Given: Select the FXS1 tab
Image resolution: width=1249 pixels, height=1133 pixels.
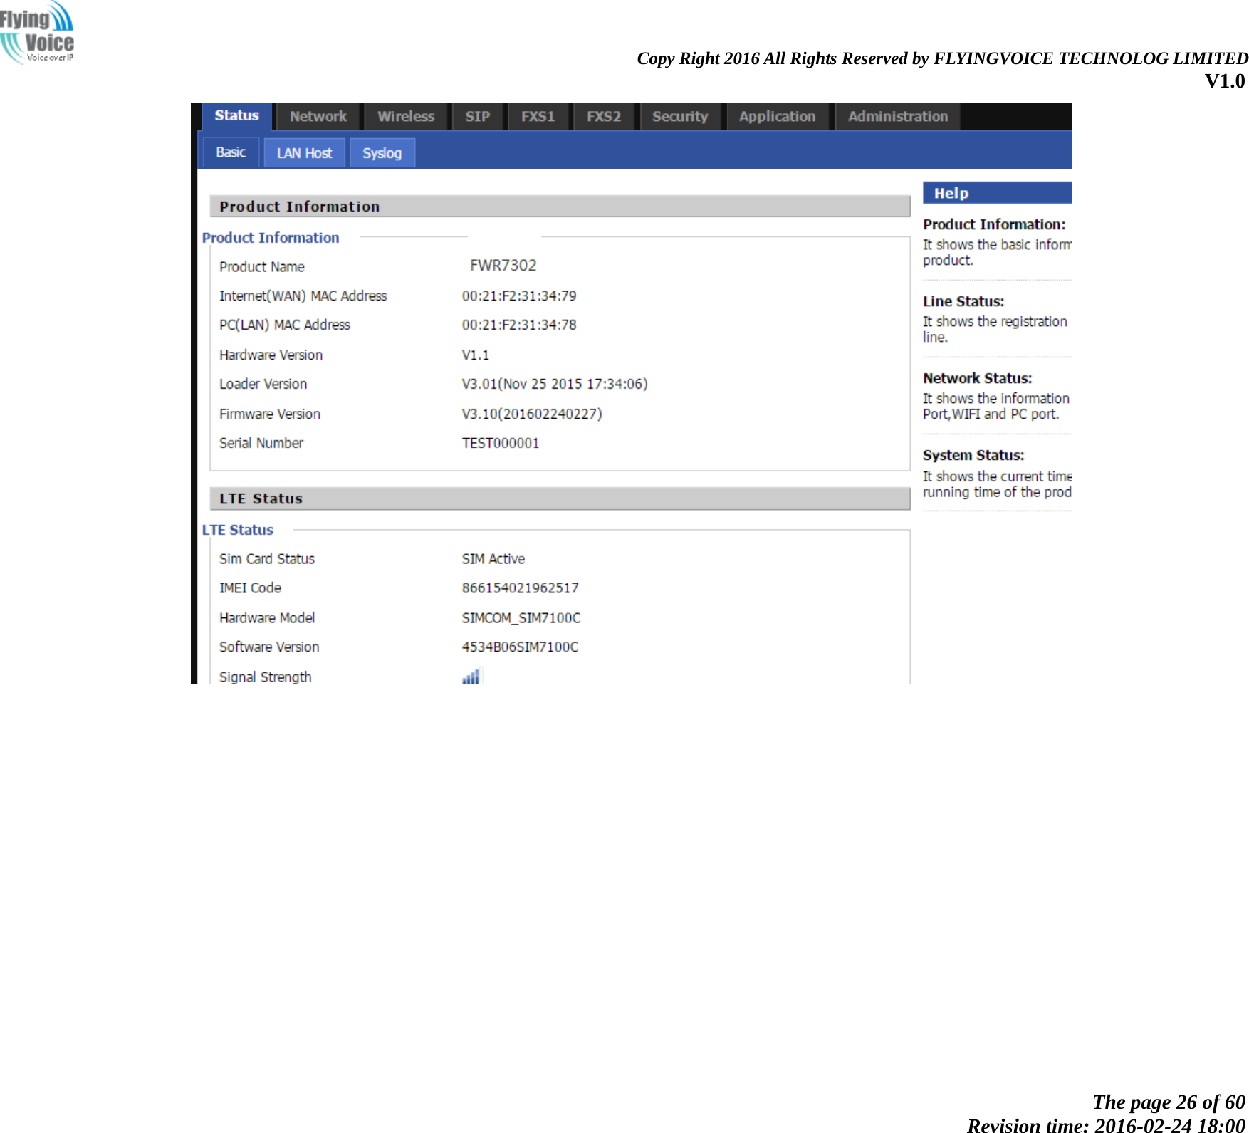Looking at the screenshot, I should pos(539,116).
